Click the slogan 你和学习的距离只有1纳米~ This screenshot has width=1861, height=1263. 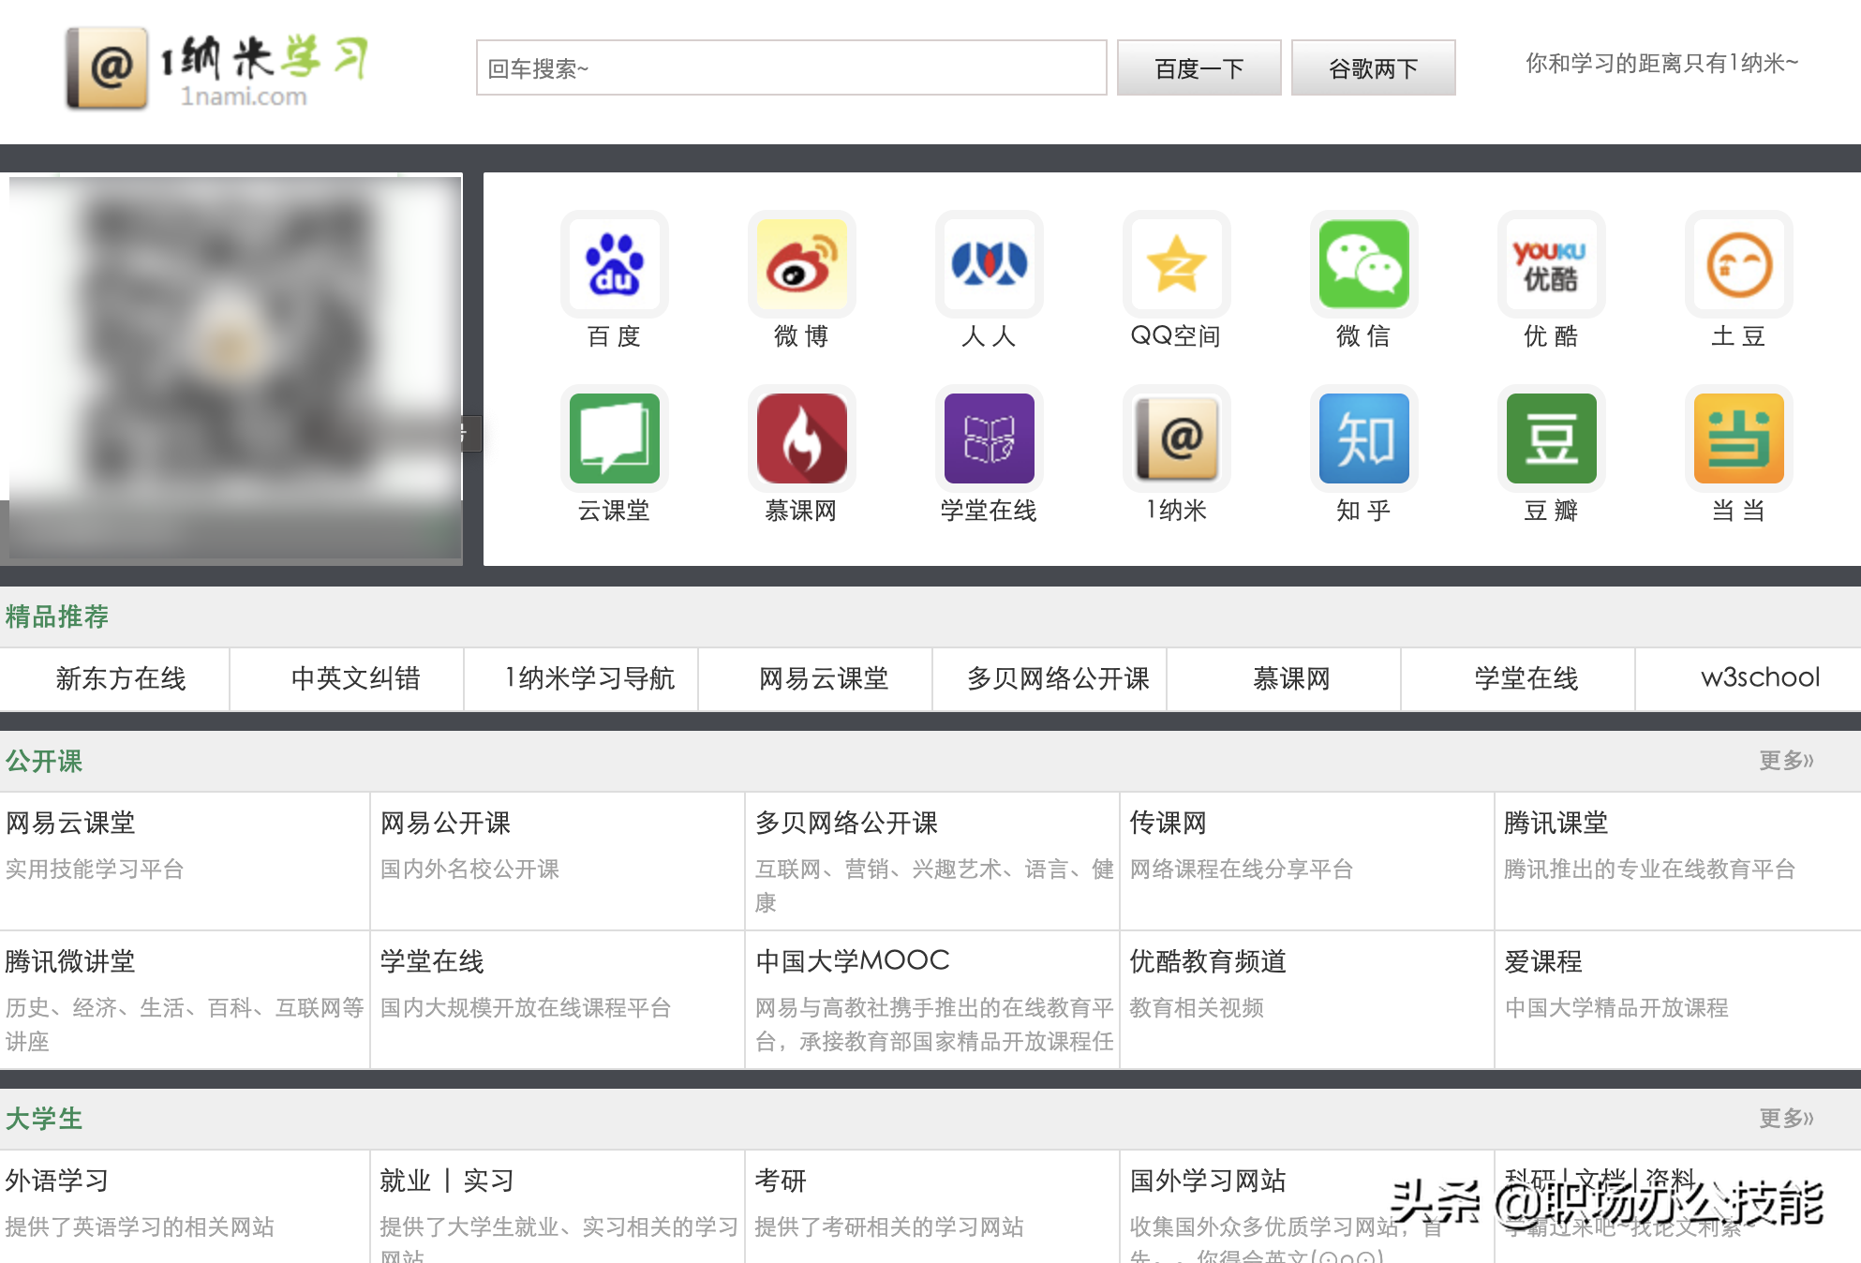click(1661, 63)
